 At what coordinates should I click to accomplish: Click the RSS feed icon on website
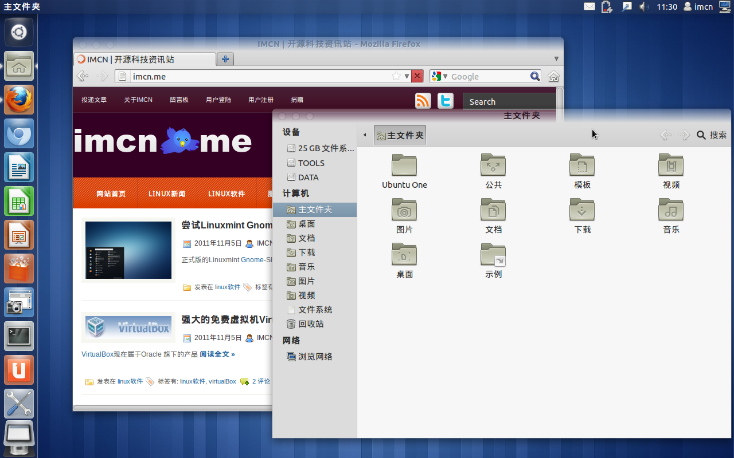click(423, 101)
